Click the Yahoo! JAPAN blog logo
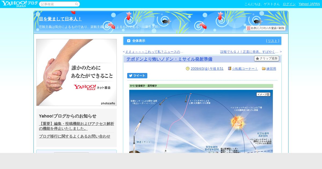Screen dimensions: 322x169 (x=19, y=4)
